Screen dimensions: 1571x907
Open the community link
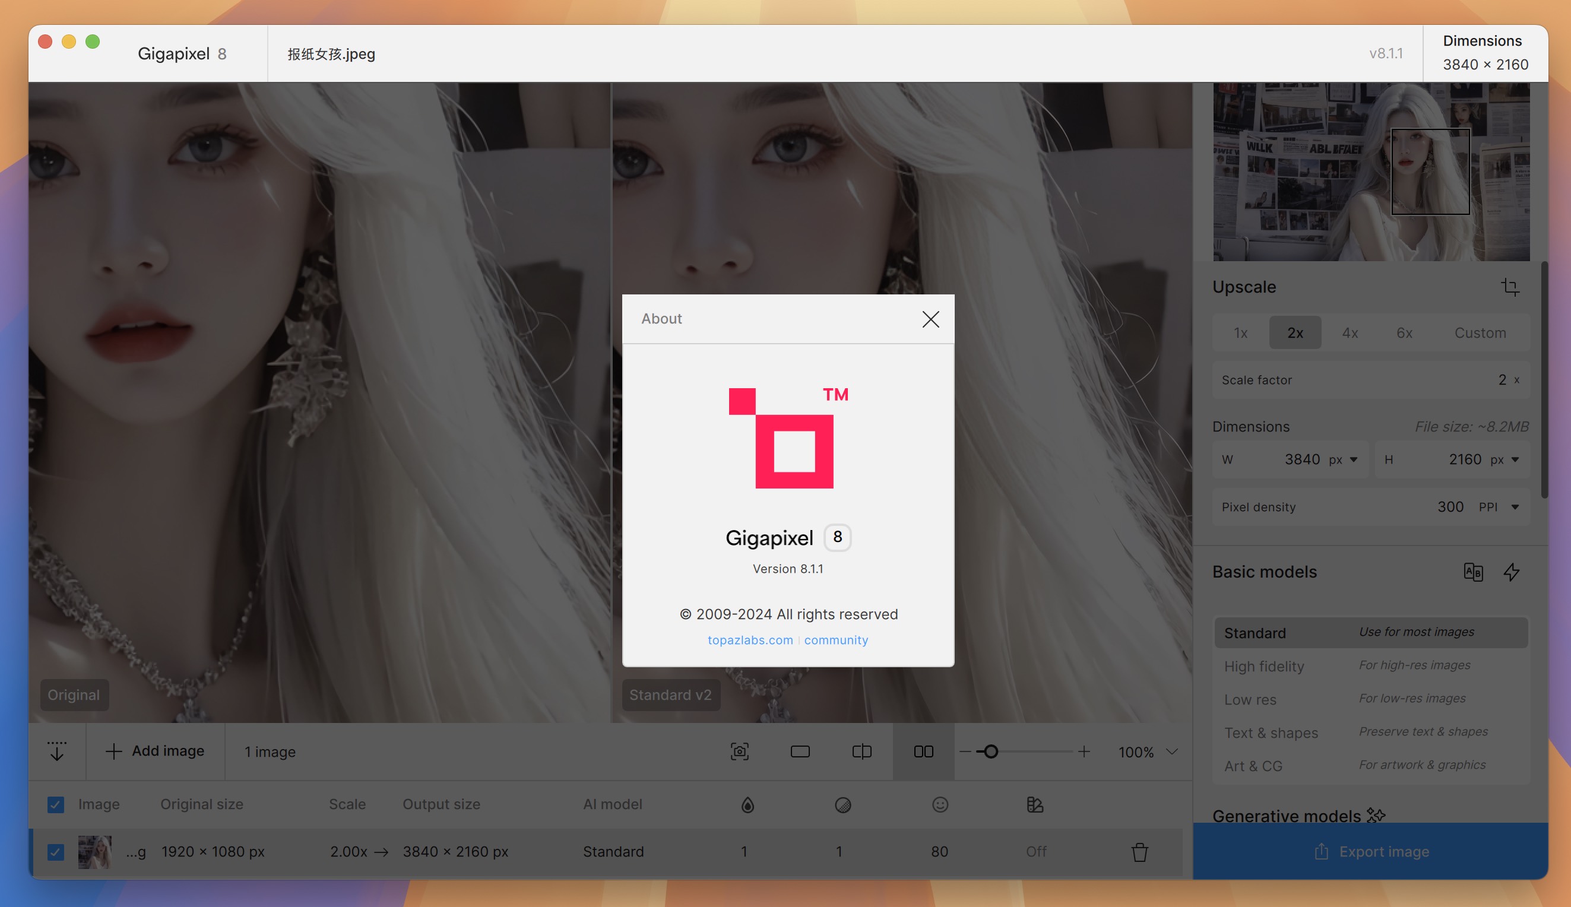coord(836,640)
